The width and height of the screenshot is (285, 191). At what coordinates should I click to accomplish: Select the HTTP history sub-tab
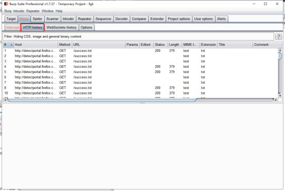32,27
